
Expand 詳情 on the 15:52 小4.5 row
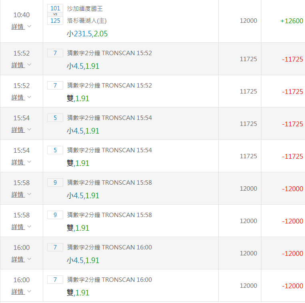pyautogui.click(x=18, y=65)
